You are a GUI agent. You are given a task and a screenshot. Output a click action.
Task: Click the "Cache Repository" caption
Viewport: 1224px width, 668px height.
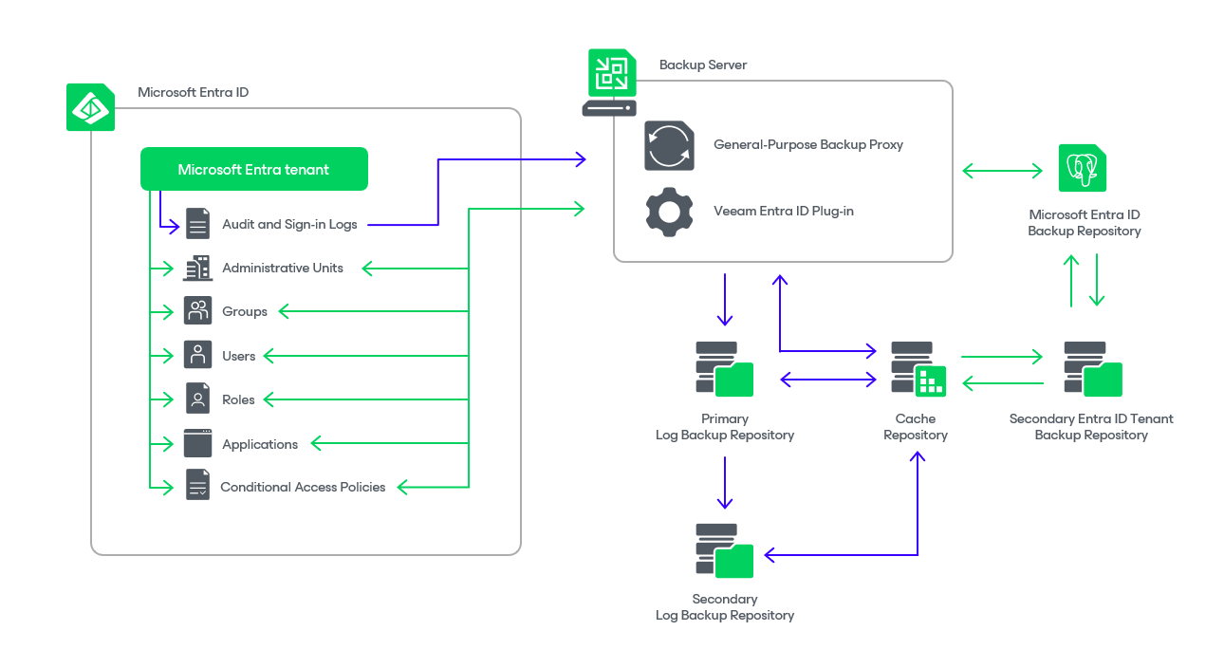pyautogui.click(x=916, y=427)
